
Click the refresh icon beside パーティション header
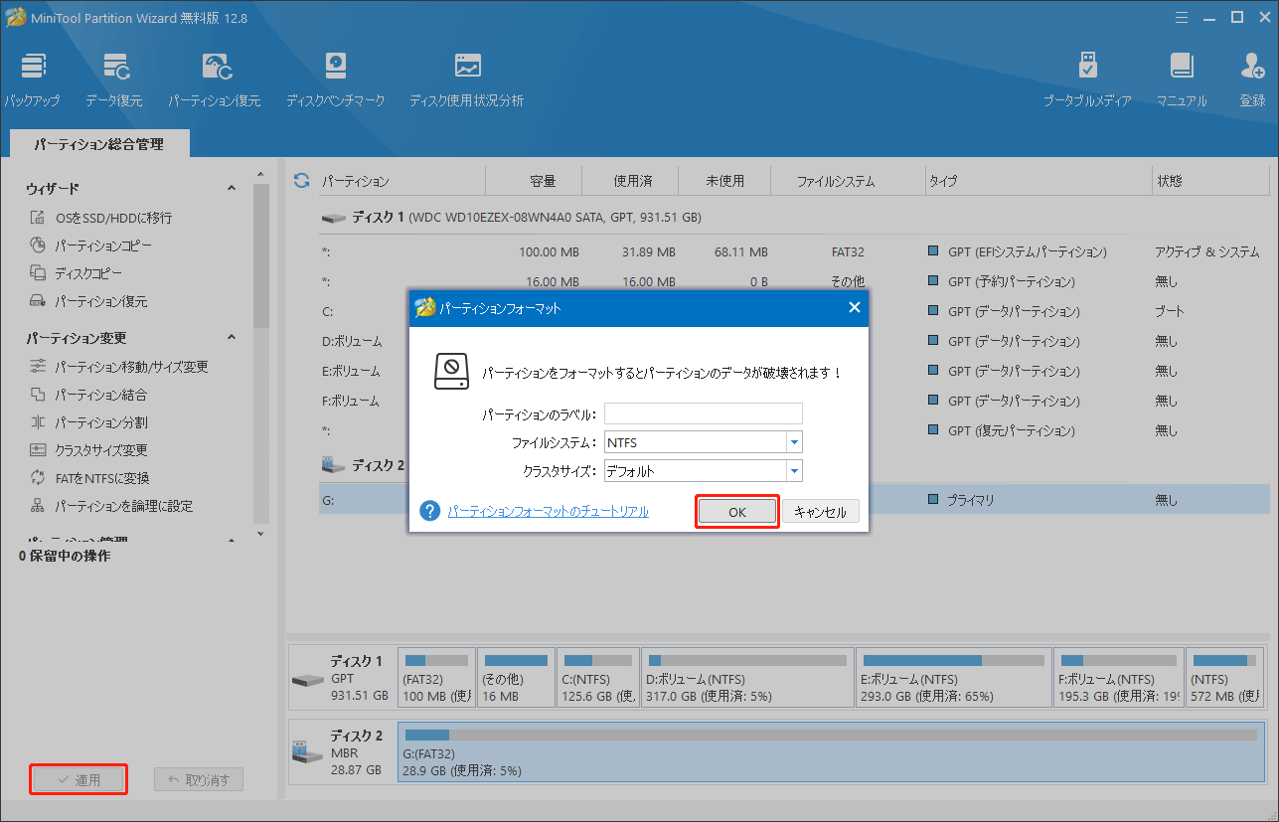coord(301,181)
